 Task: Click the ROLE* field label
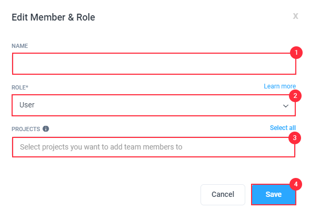coord(20,87)
